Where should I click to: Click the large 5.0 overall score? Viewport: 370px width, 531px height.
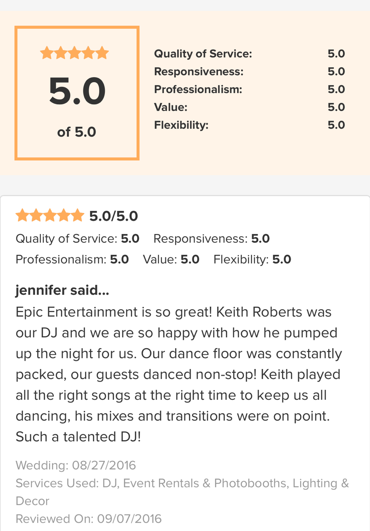coord(77,91)
